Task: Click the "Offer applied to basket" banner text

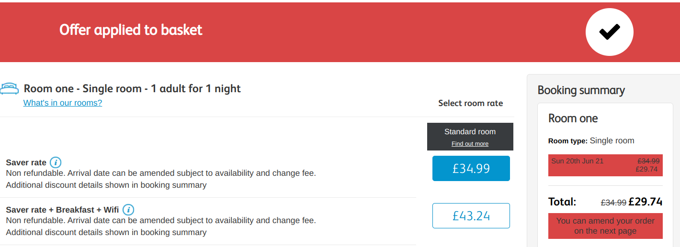Action: 131,30
